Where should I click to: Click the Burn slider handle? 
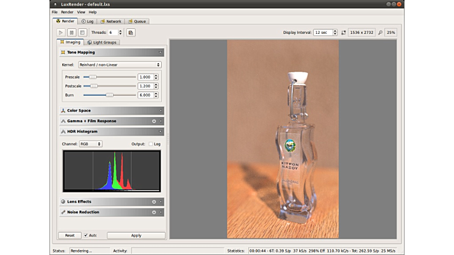pyautogui.click(x=109, y=95)
